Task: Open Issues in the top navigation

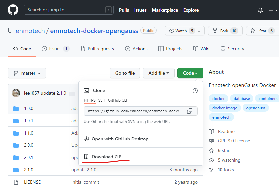Action: (x=140, y=10)
